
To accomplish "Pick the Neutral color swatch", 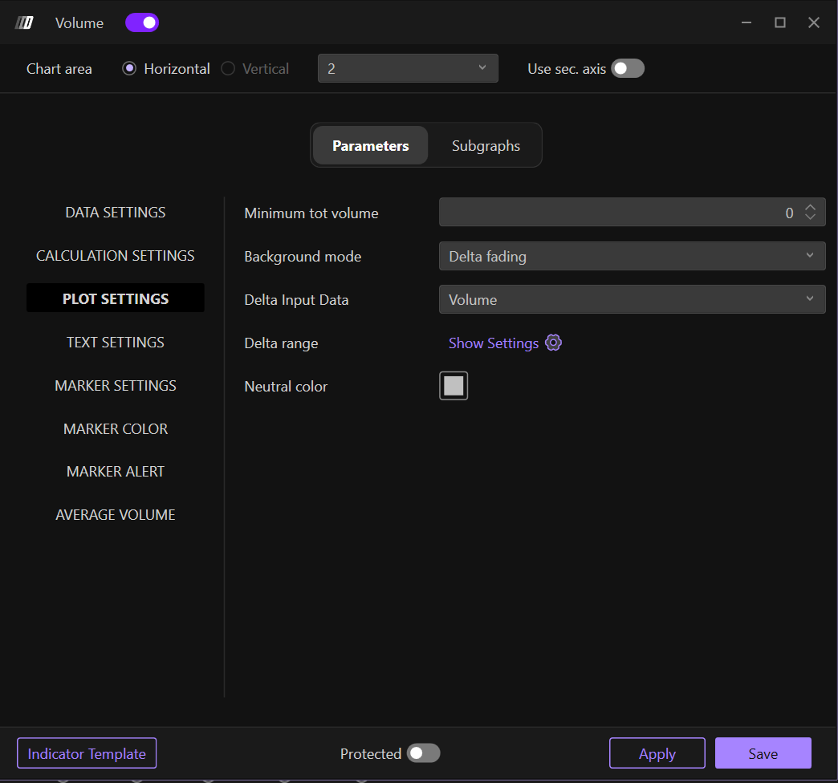I will coord(454,386).
